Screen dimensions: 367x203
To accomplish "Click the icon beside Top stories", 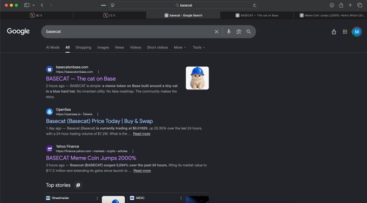I will (78, 185).
